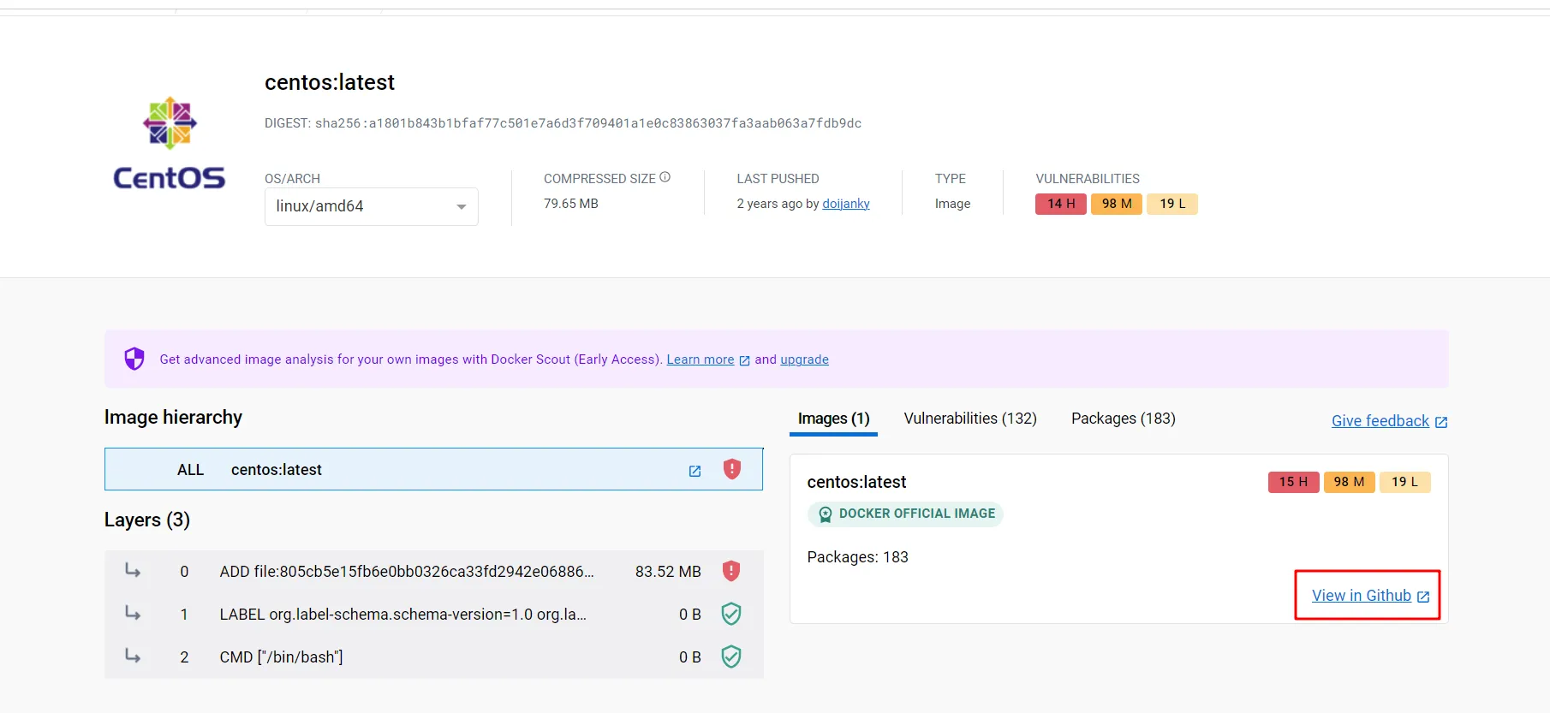
Task: Switch to the Vulnerabilities (132) tab
Action: pyautogui.click(x=970, y=419)
